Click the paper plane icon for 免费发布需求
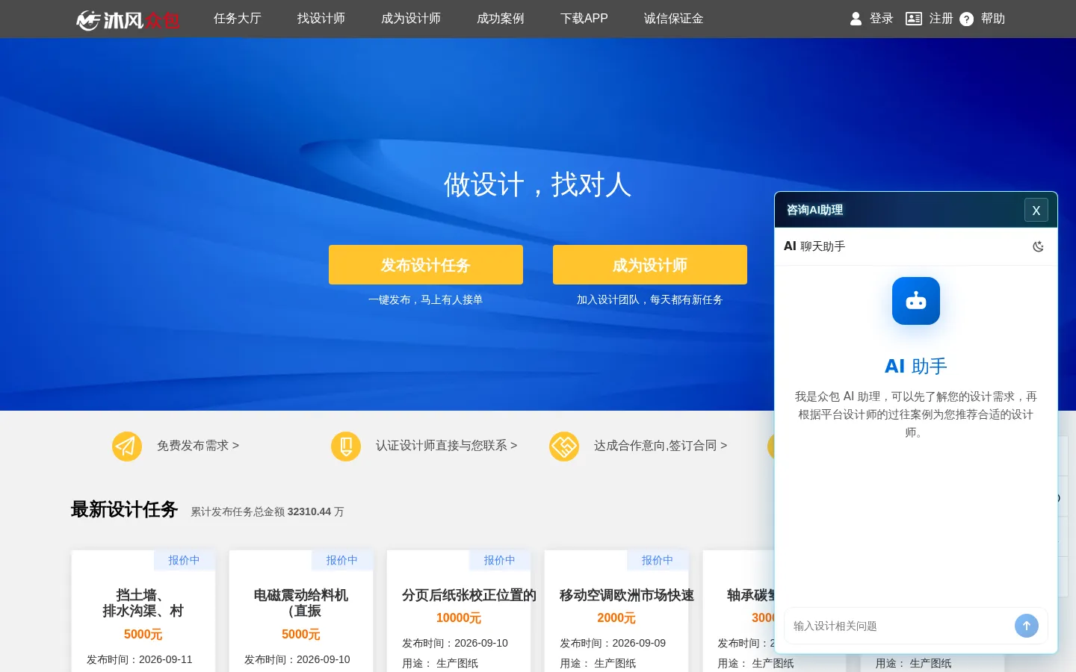Image resolution: width=1076 pixels, height=672 pixels. (127, 447)
